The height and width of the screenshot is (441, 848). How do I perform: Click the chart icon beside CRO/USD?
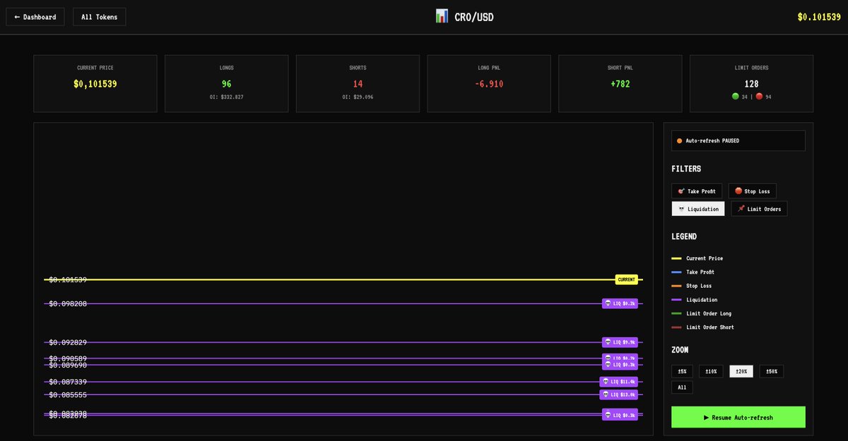pos(442,16)
